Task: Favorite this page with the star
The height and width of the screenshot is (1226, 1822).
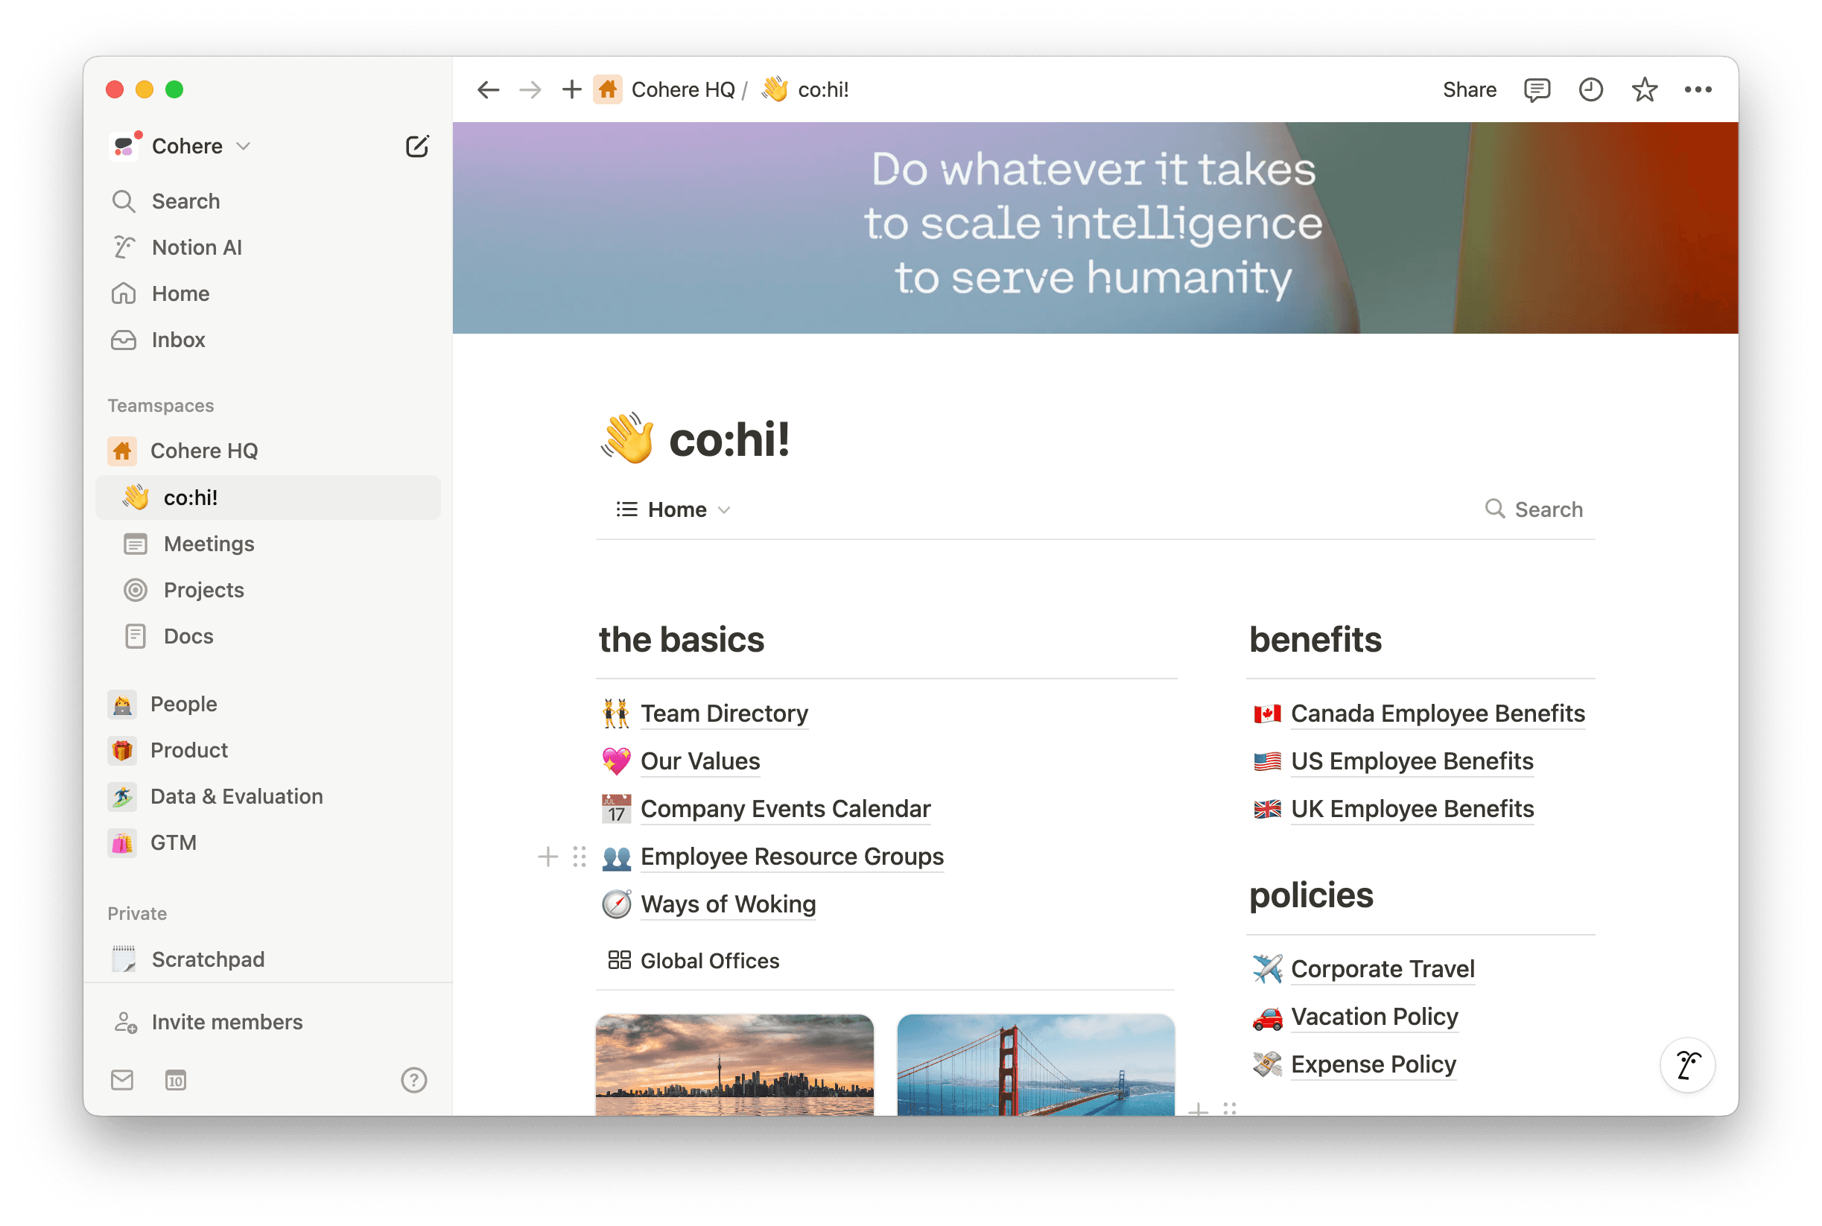Action: [1645, 89]
